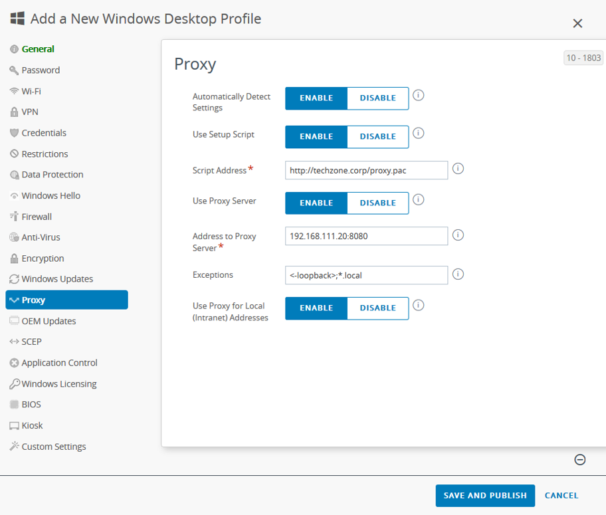Click info icon for Automatically Detect Settings
Screen dimensions: 606x515
click(419, 96)
